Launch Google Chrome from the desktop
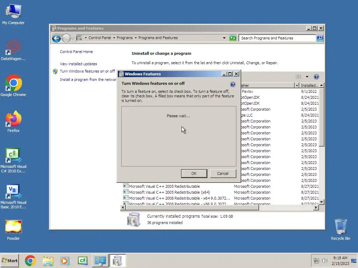Image resolution: width=358 pixels, height=268 pixels. point(13,86)
